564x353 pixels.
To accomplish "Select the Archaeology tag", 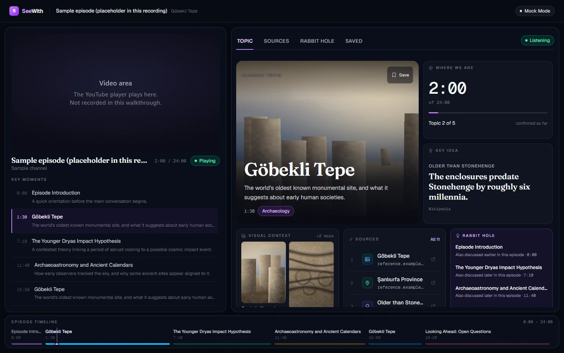I will point(276,211).
